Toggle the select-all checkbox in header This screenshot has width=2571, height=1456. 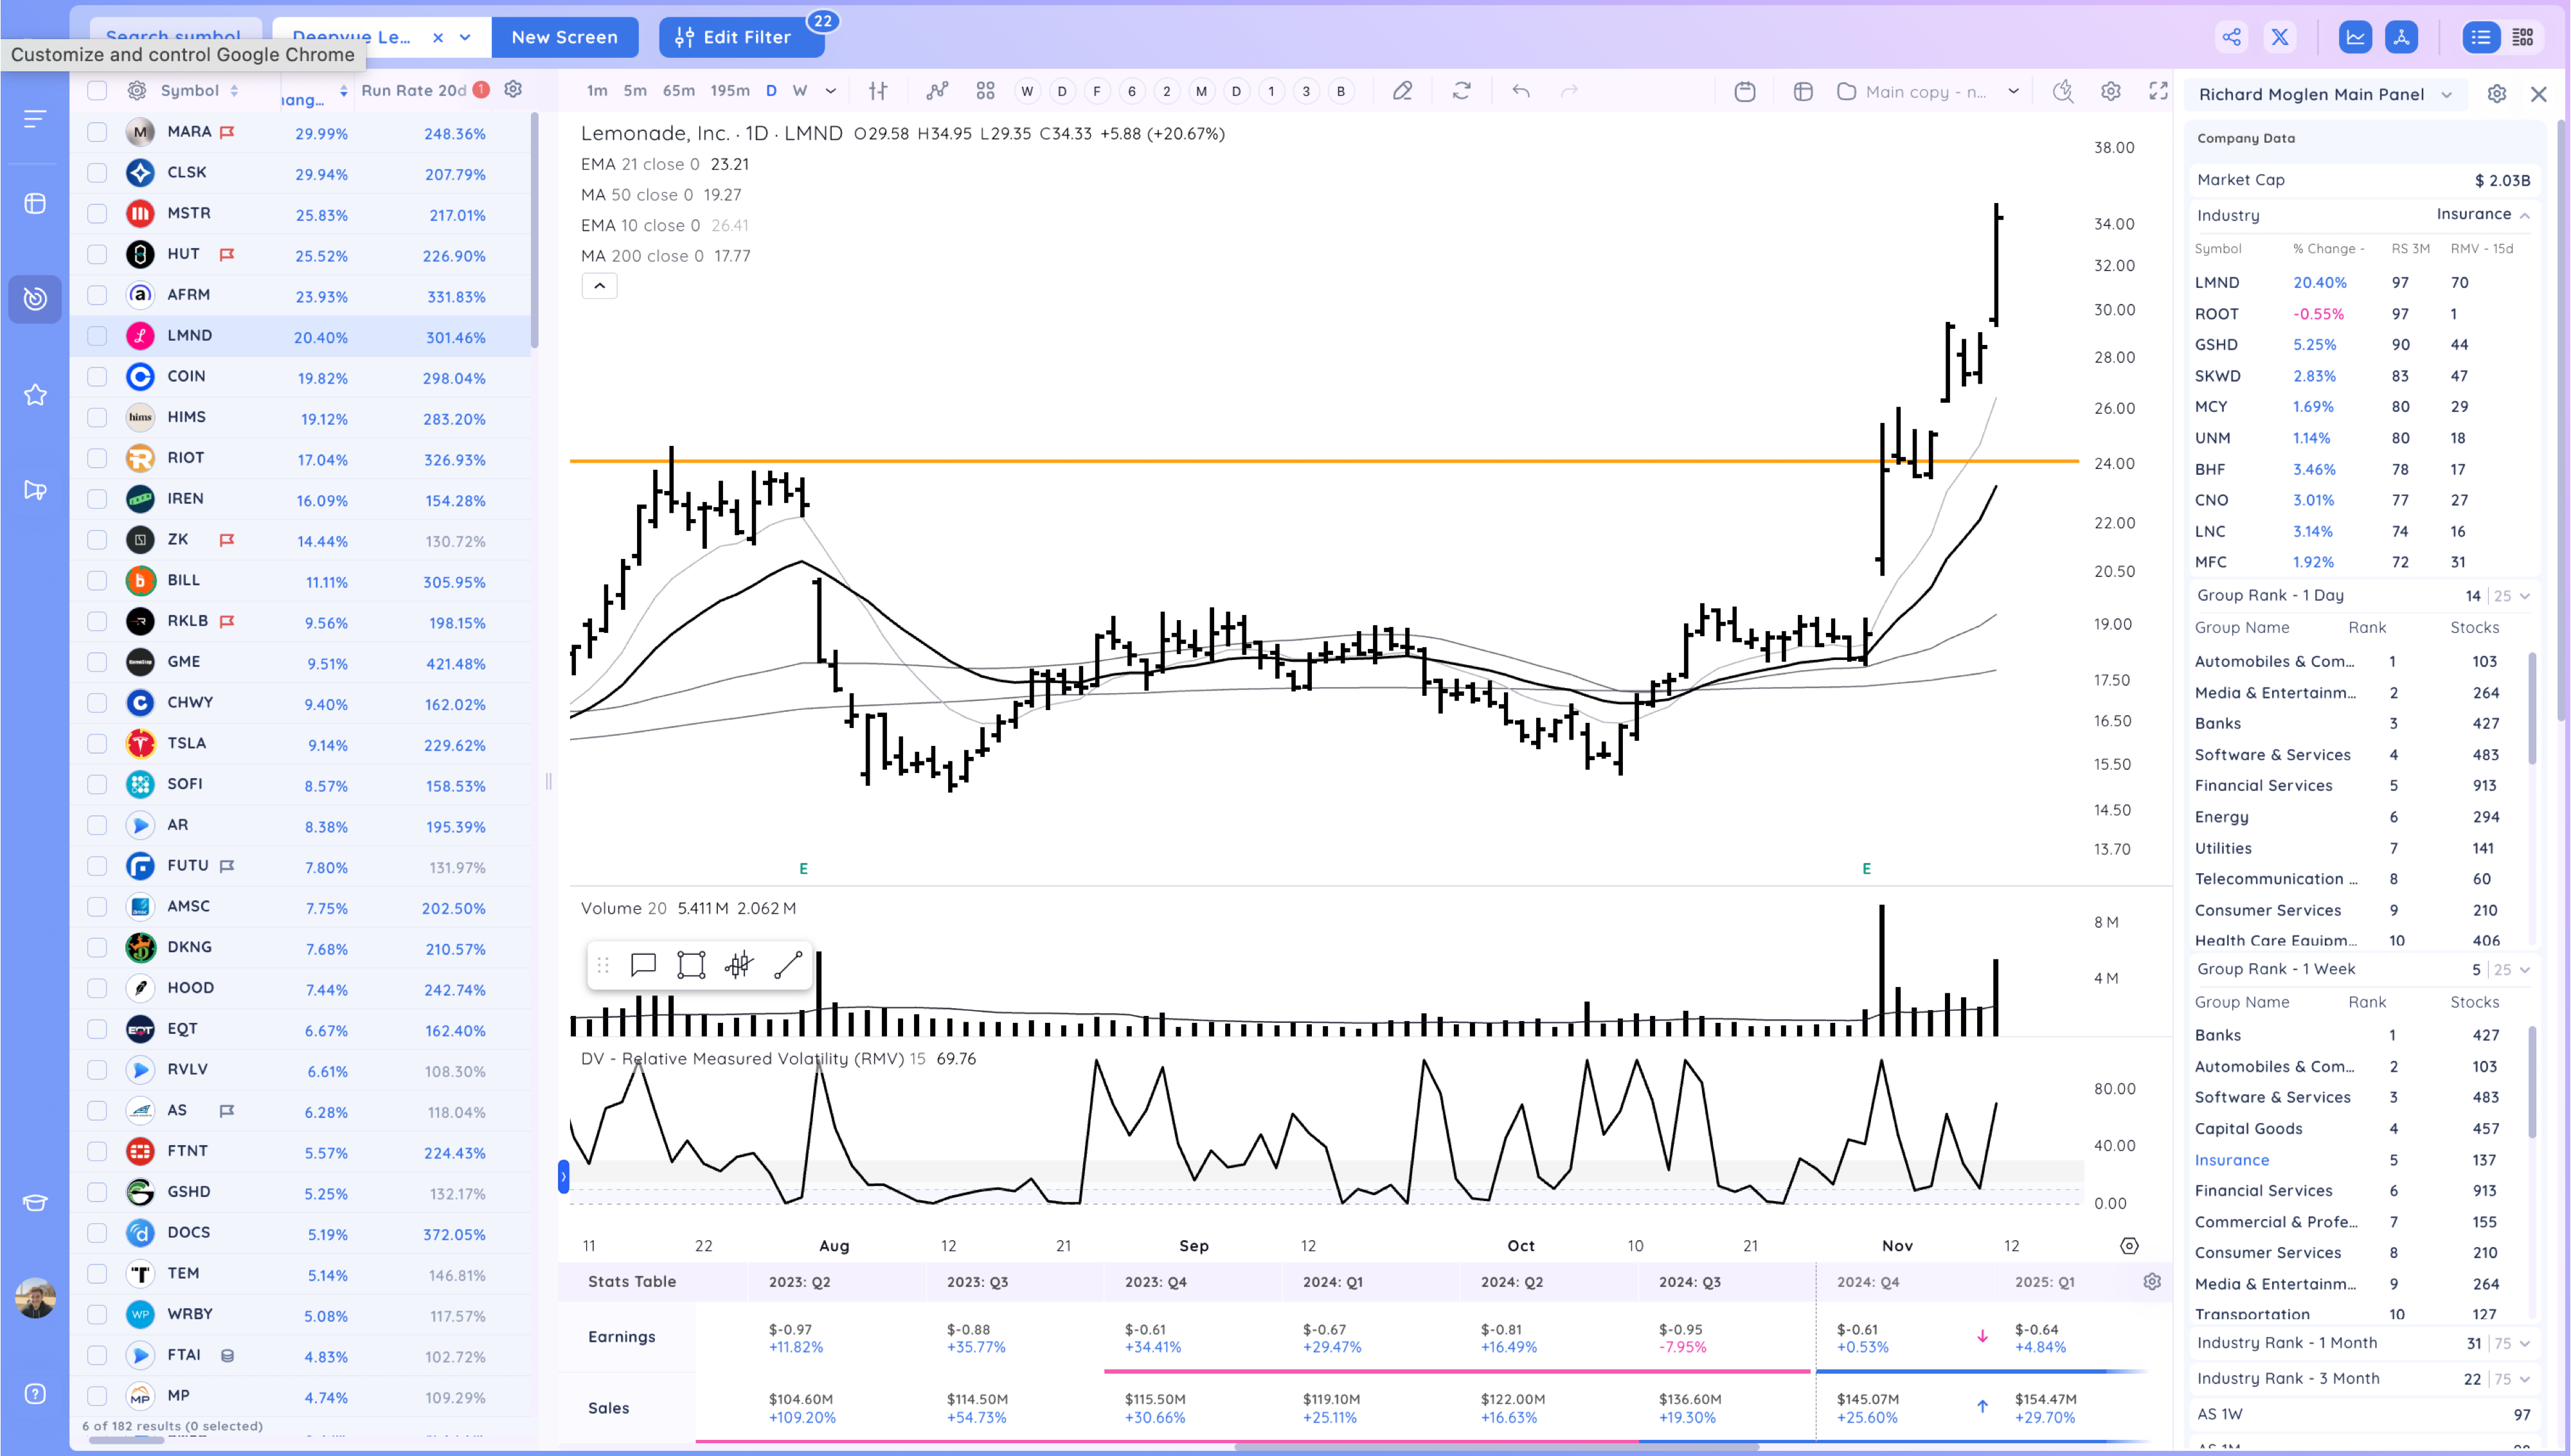pos(97,90)
